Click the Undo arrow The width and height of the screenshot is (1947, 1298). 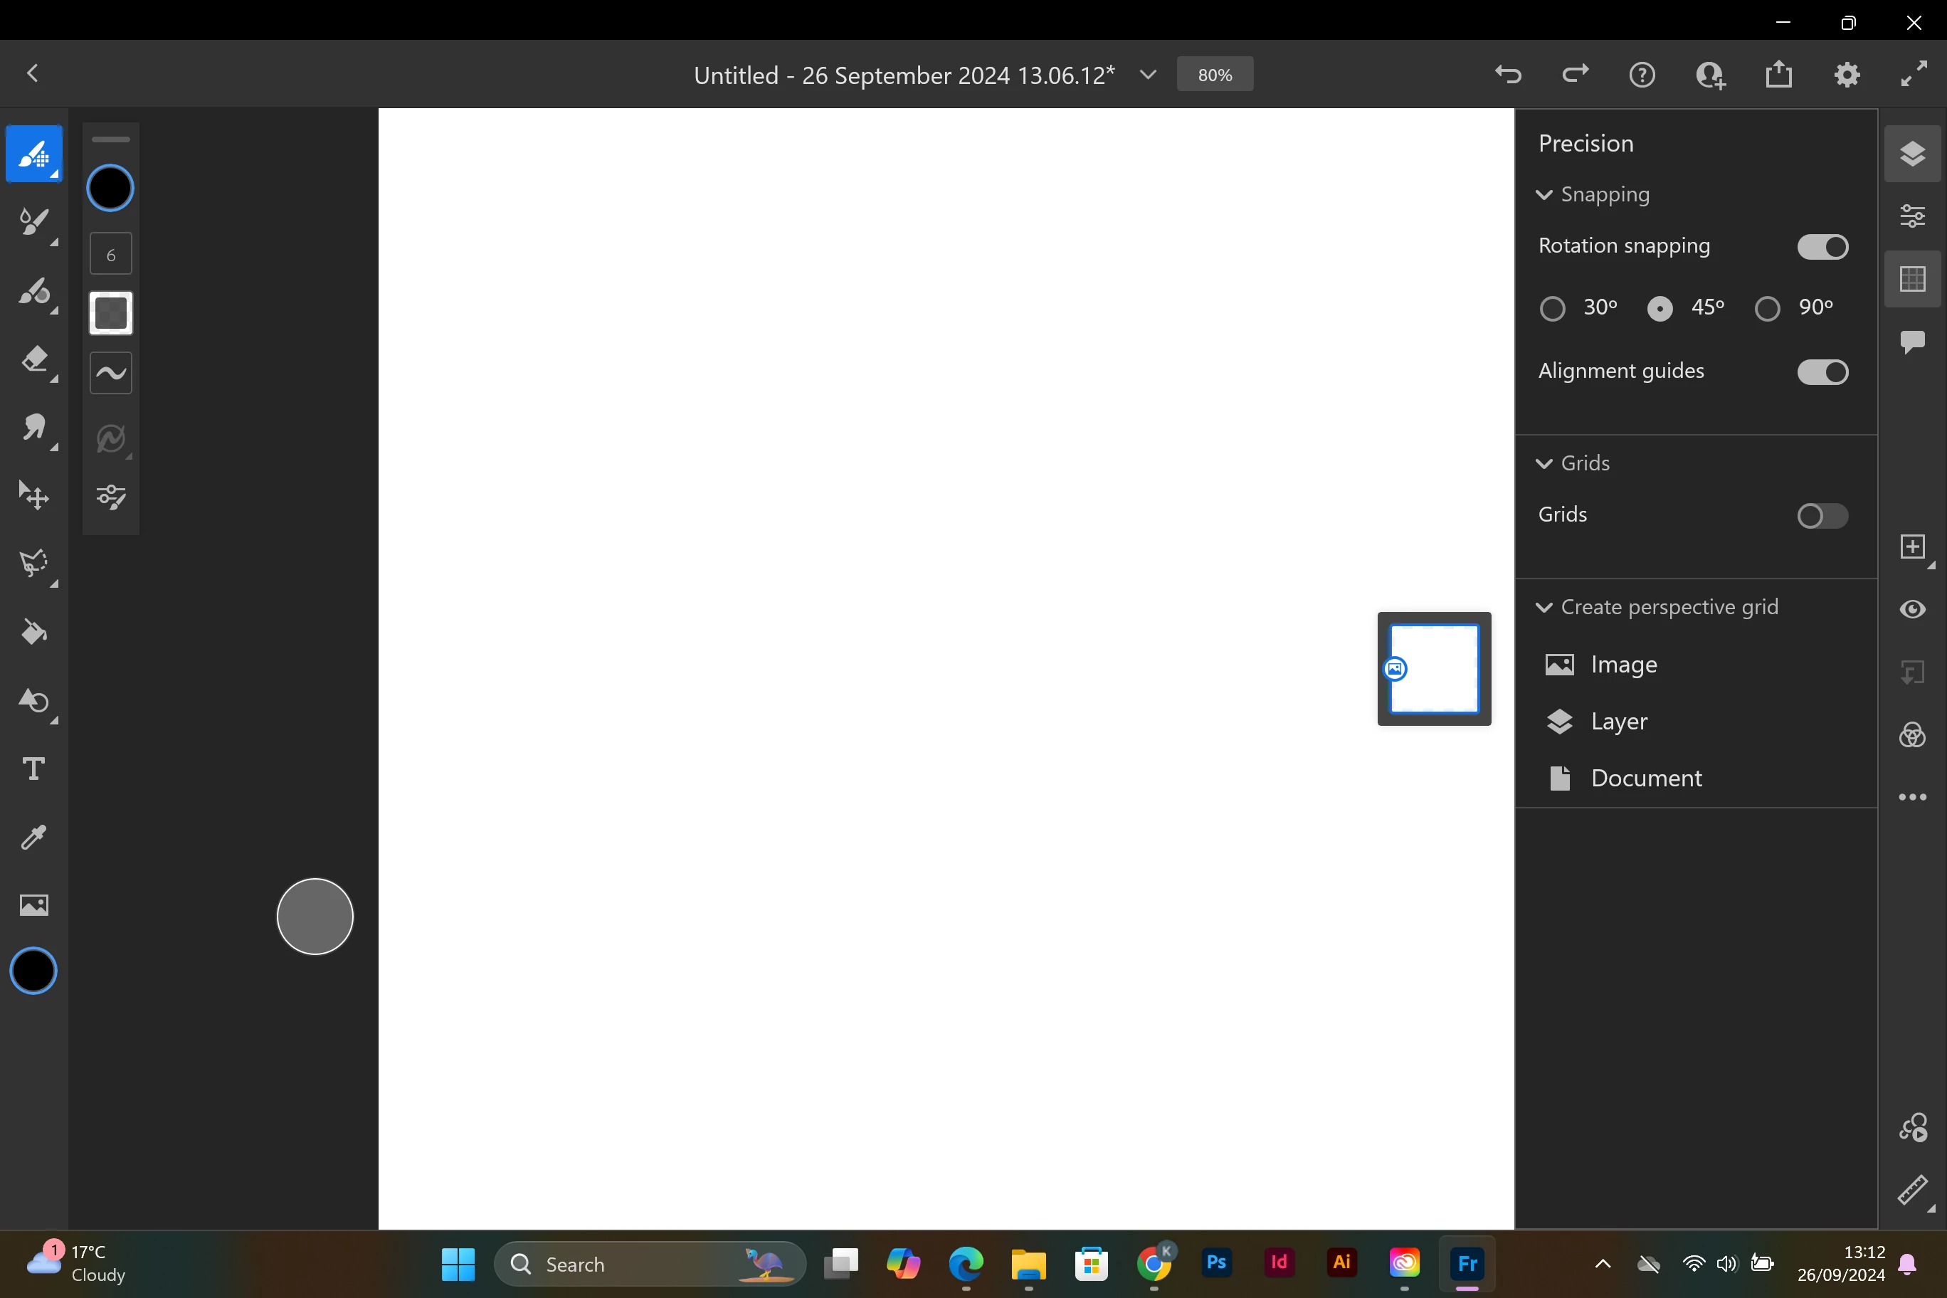pyautogui.click(x=1507, y=75)
